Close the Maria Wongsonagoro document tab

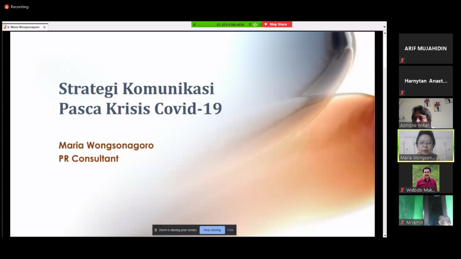pos(44,27)
